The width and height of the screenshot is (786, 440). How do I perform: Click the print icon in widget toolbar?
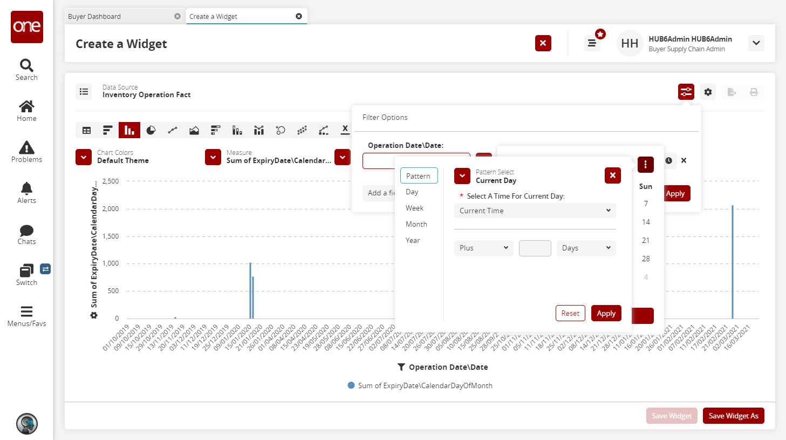pos(754,92)
